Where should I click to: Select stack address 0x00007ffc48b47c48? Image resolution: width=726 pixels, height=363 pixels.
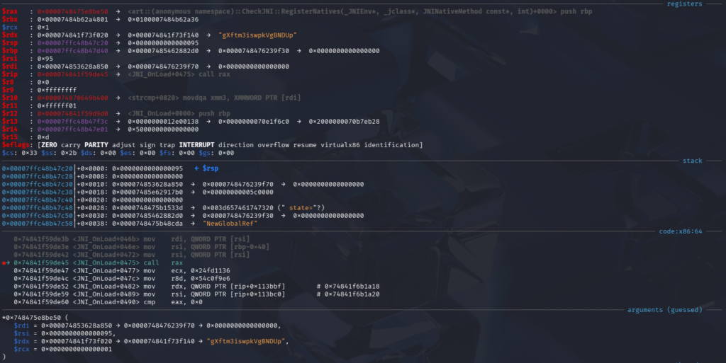(x=38, y=208)
